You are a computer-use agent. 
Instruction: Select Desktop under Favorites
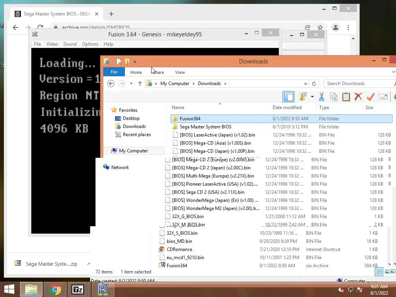pyautogui.click(x=131, y=118)
